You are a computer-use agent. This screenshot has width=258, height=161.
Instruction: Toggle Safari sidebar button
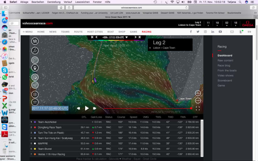(5, 8)
